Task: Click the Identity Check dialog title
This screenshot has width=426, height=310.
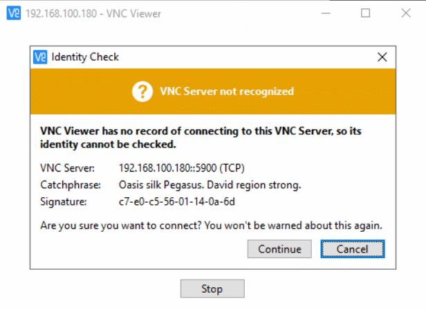Action: [x=85, y=57]
